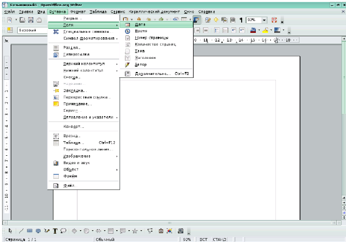Open the Gallery toolbar icon
The height and width of the screenshot is (242, 346).
point(224,20)
